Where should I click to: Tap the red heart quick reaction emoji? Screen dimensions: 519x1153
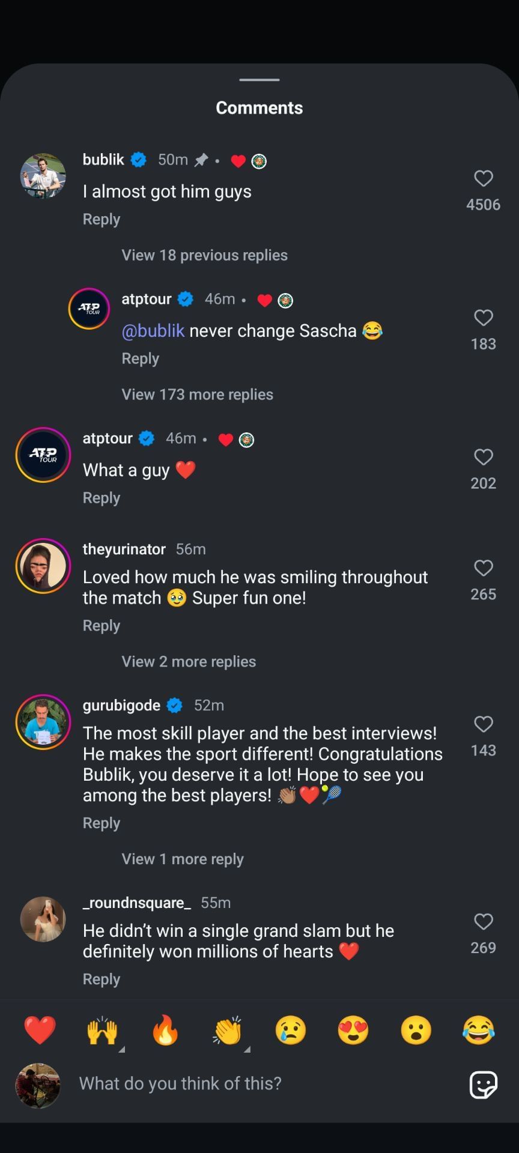[x=40, y=1030]
